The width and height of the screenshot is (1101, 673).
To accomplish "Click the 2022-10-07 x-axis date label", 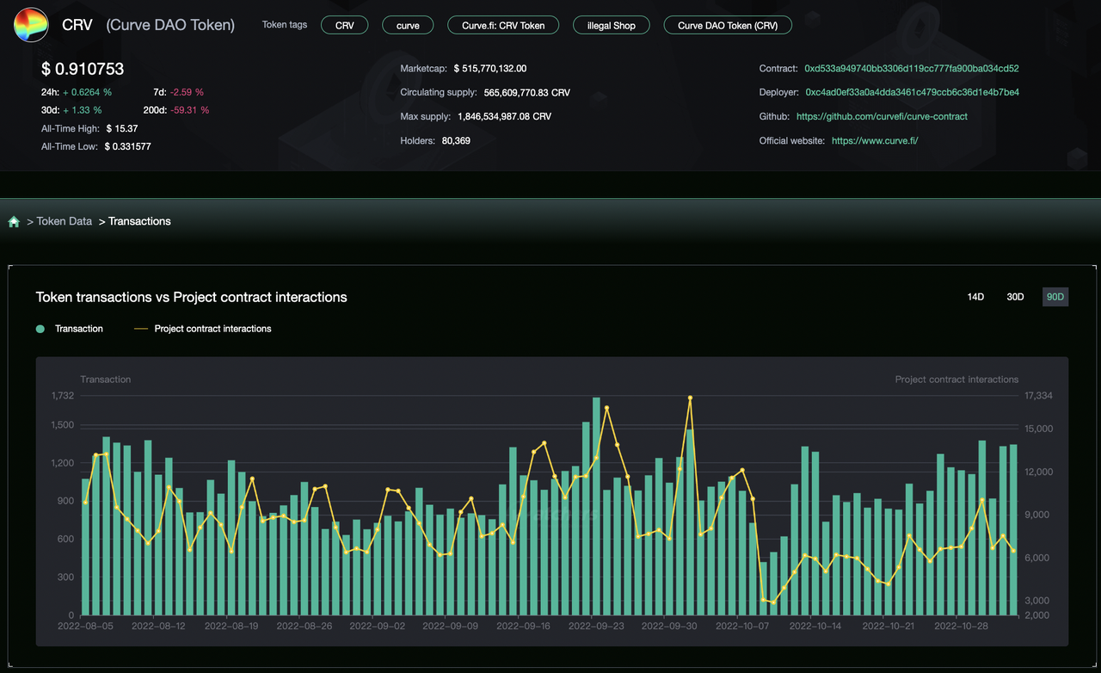I will pyautogui.click(x=743, y=627).
